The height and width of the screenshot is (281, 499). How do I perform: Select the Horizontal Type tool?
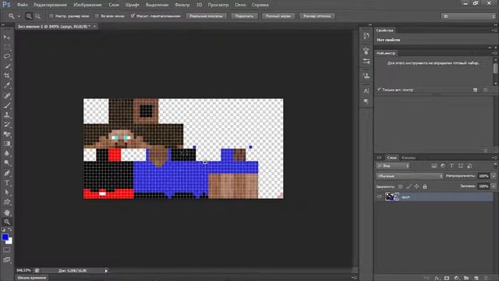pos(7,183)
